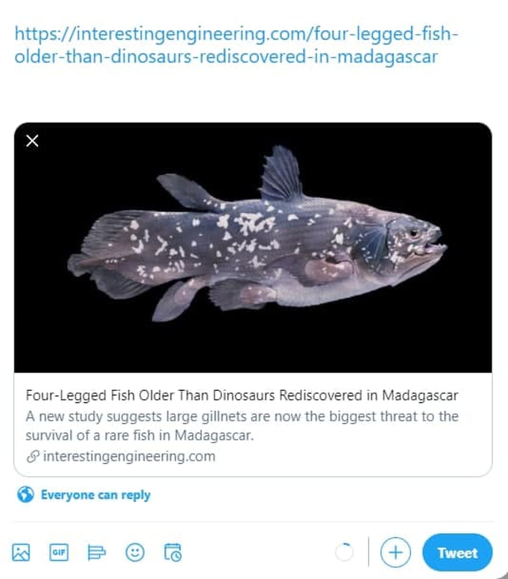Click the older-than-dinosaurs-rediscovered URL line
Viewport: 508px width, 579px height.
[x=226, y=56]
